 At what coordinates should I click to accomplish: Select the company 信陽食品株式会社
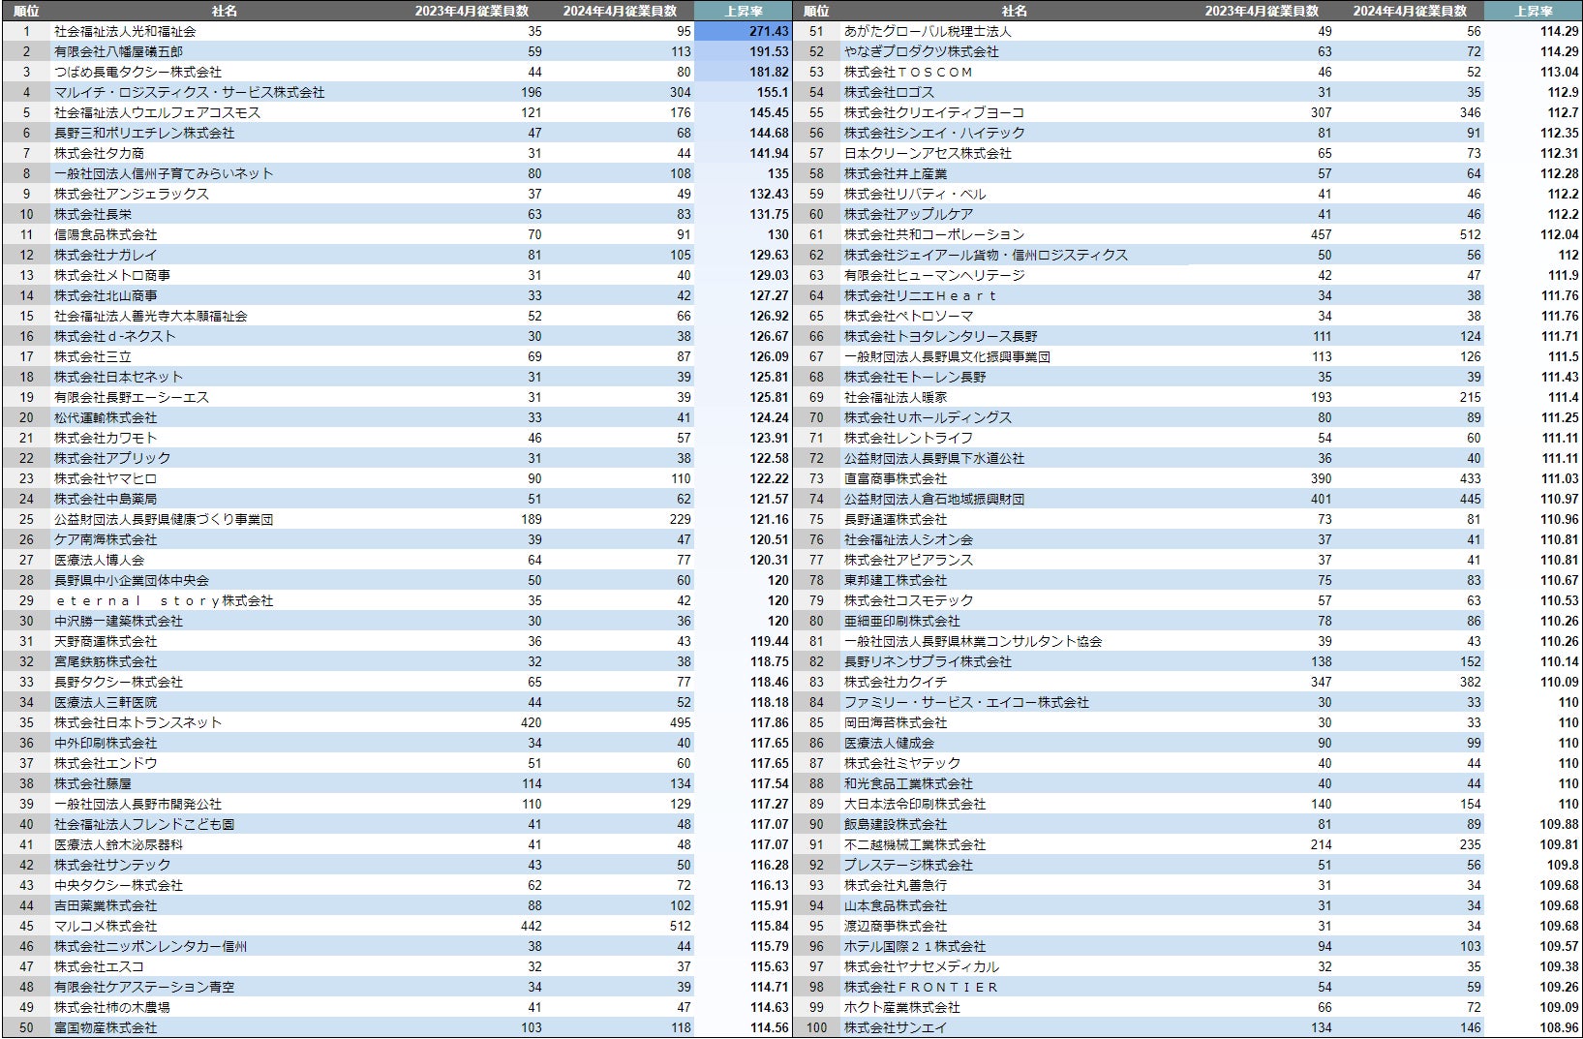coord(106,234)
